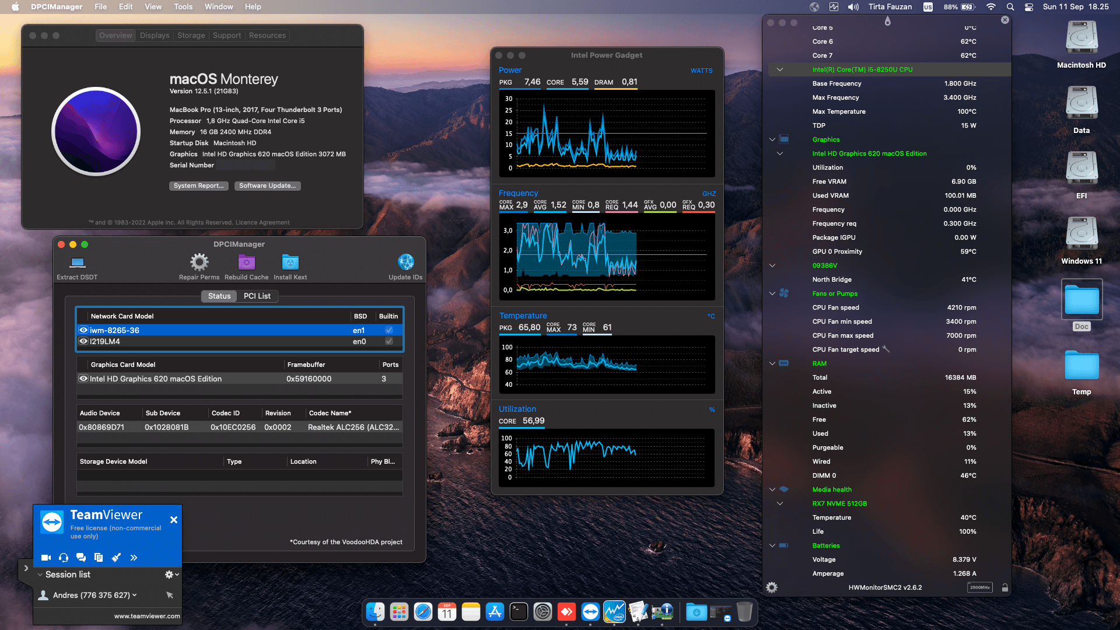Expand the Batteries section chevron
The width and height of the screenshot is (1120, 630).
pos(772,545)
